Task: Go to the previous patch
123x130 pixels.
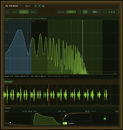Action: tap(35, 6)
